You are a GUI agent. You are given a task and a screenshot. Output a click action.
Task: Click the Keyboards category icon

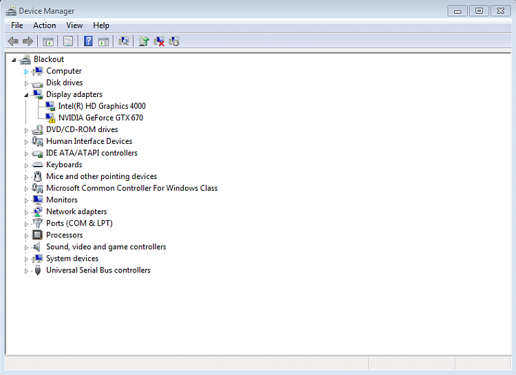pyautogui.click(x=38, y=164)
